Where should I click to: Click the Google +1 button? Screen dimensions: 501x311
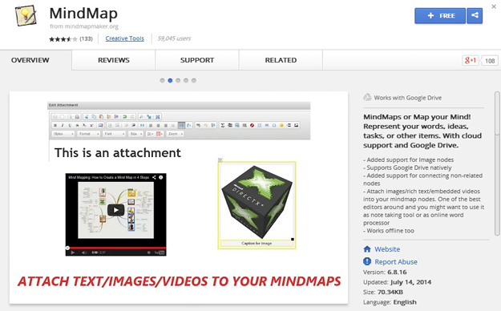(471, 60)
